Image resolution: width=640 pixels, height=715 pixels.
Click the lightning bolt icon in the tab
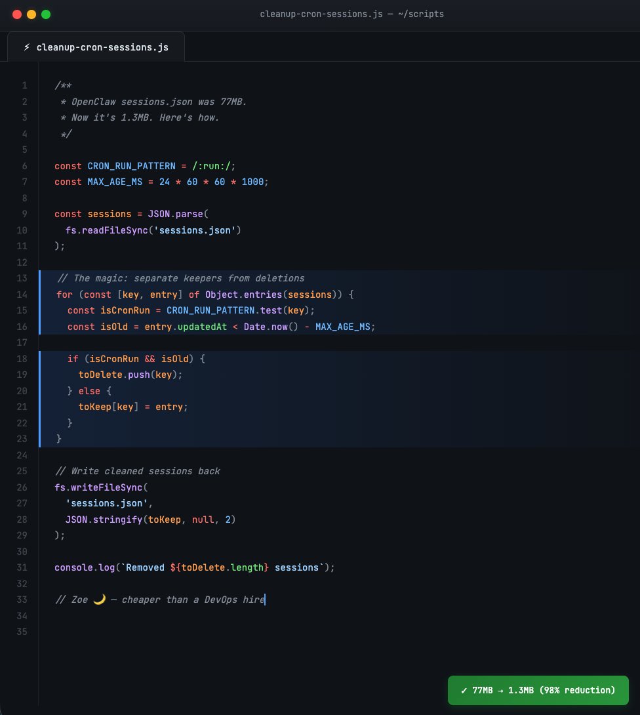coord(27,47)
